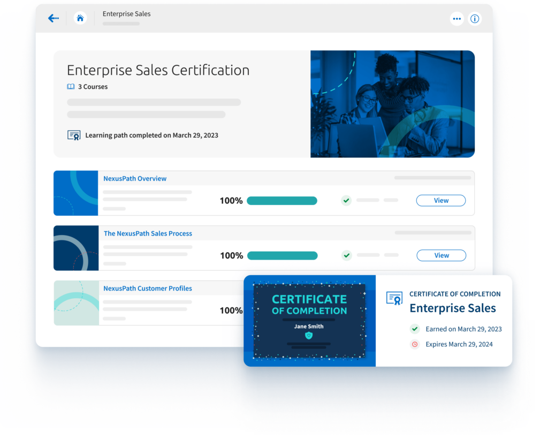Click the back arrow icon
548x447 pixels.
tap(54, 18)
